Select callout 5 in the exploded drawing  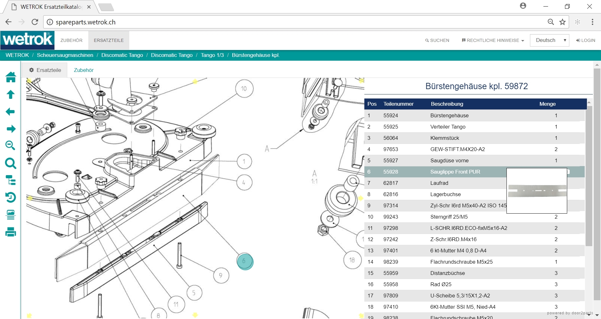[x=194, y=293]
